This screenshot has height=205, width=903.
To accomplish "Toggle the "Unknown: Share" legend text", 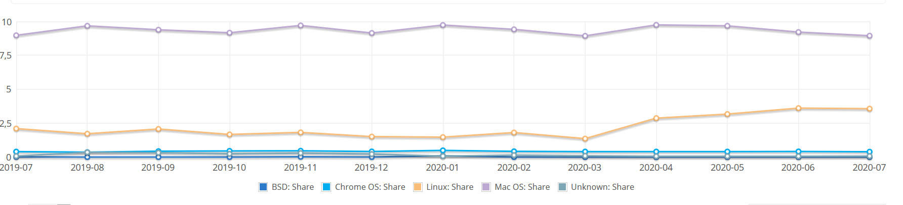I will 602,187.
